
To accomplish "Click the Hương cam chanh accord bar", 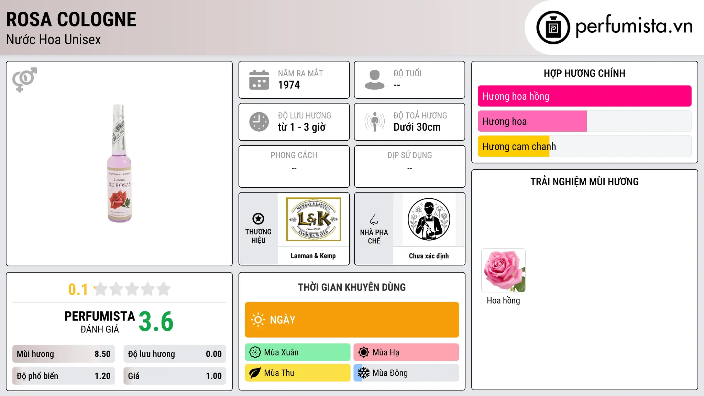I will (584, 146).
